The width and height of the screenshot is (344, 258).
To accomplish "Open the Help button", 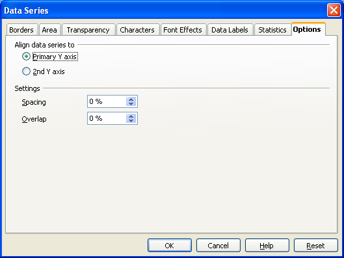I will click(267, 246).
